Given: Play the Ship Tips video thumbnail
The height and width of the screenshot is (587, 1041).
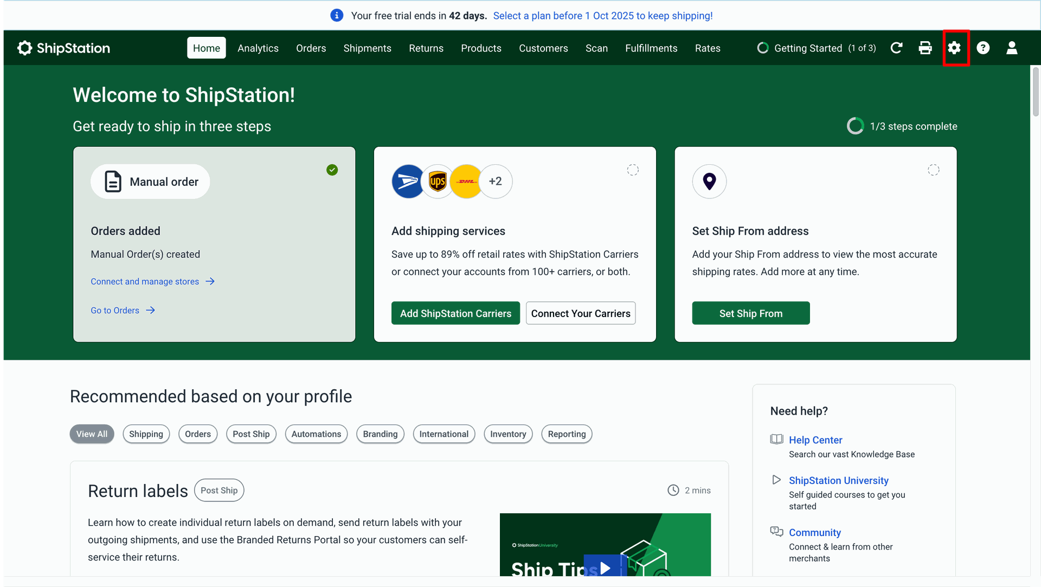Looking at the screenshot, I should tap(605, 567).
